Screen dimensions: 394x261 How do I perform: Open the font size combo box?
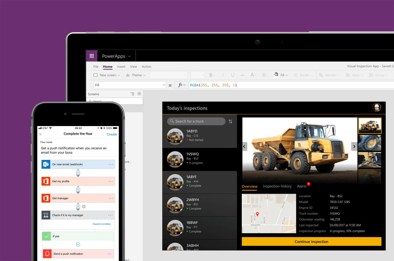click(x=198, y=75)
